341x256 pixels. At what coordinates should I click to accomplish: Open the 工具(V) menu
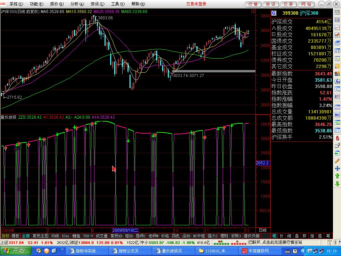pos(118,4)
